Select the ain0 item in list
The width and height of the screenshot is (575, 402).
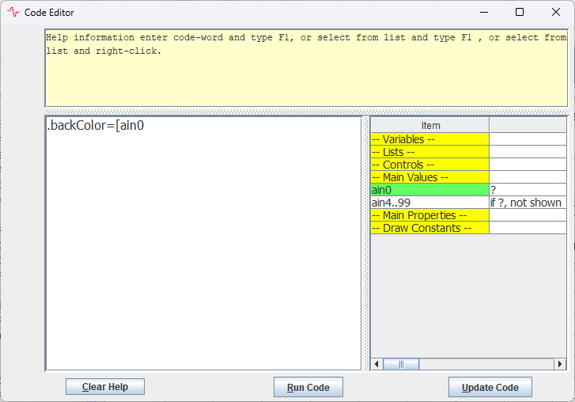(x=429, y=190)
